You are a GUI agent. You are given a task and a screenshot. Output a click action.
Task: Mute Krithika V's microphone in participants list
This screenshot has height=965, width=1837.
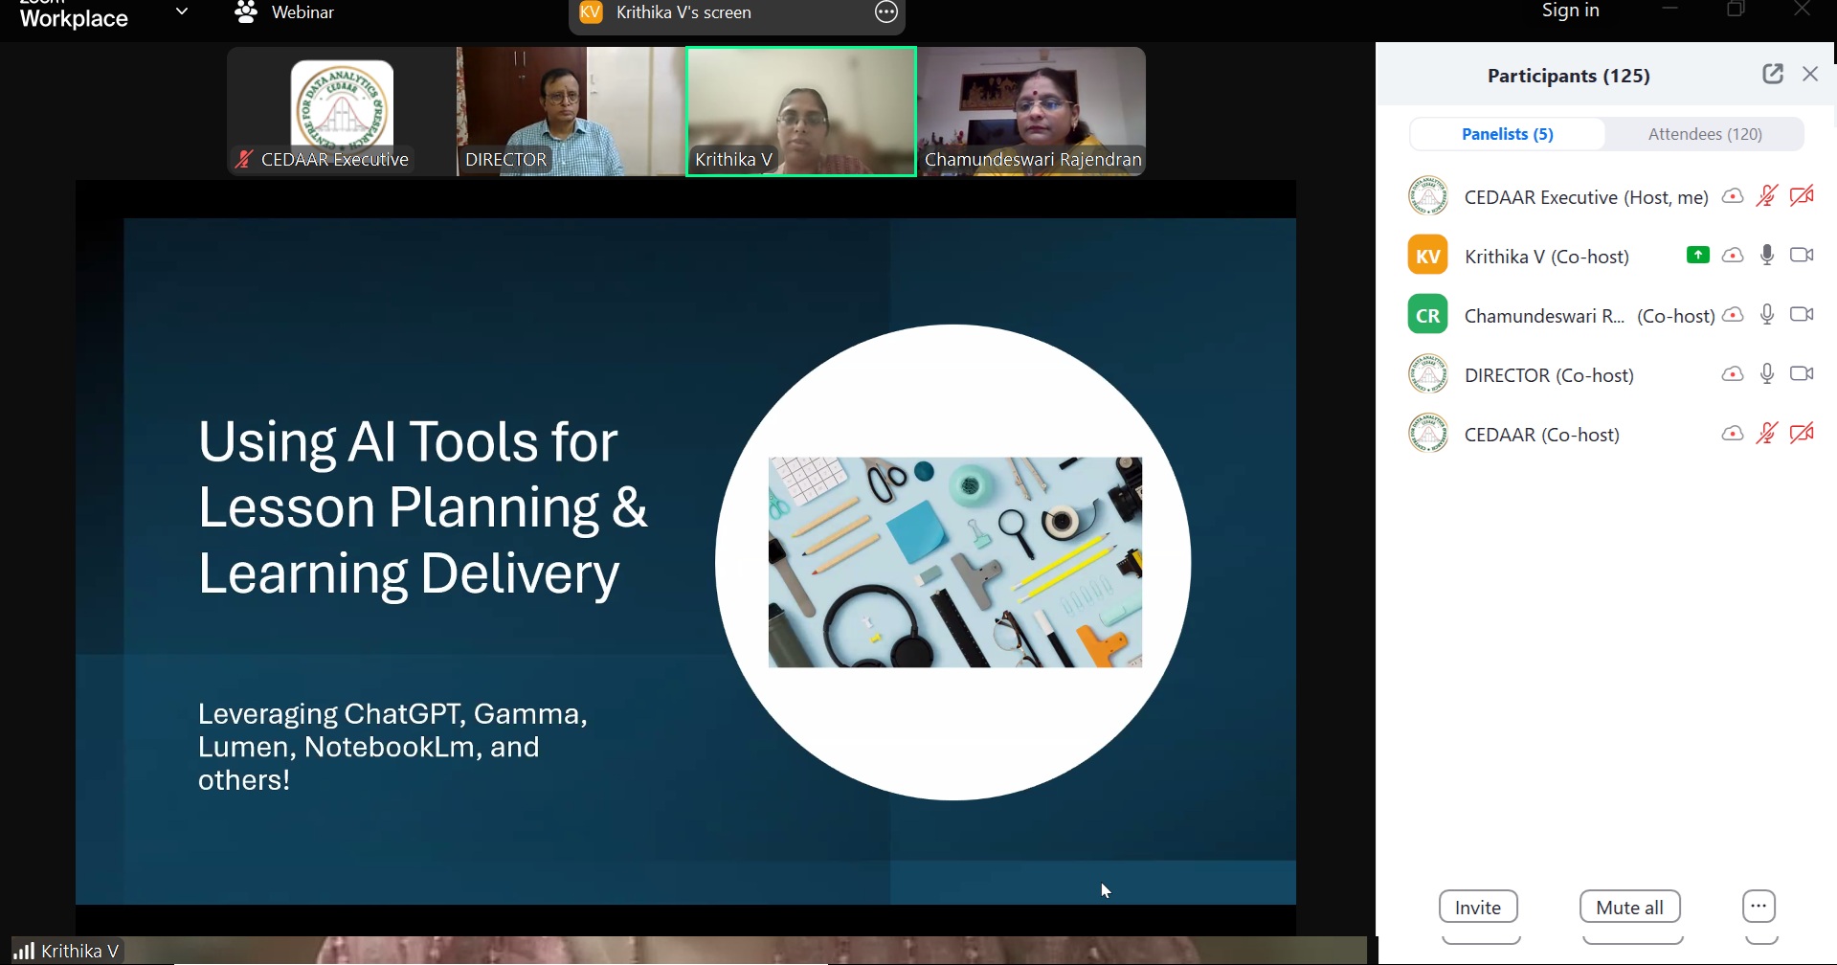1767,256
